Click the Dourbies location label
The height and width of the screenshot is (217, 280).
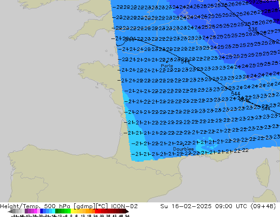pyautogui.click(x=183, y=149)
